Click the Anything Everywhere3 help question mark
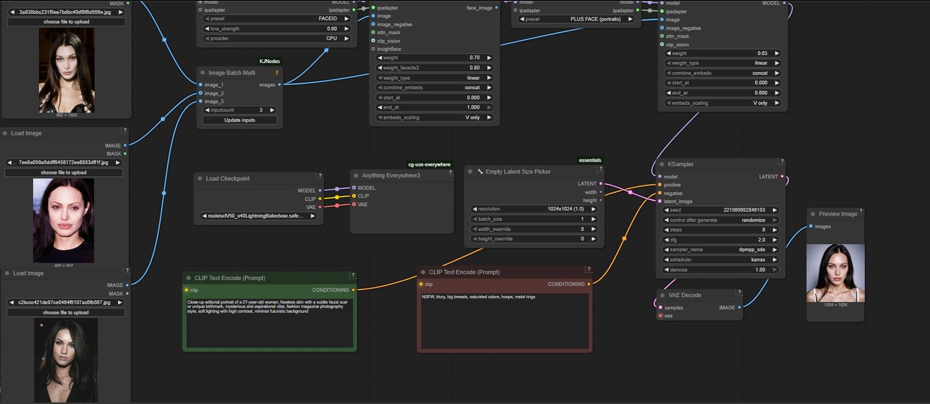Viewport: 930px width, 404px height. tap(450, 173)
